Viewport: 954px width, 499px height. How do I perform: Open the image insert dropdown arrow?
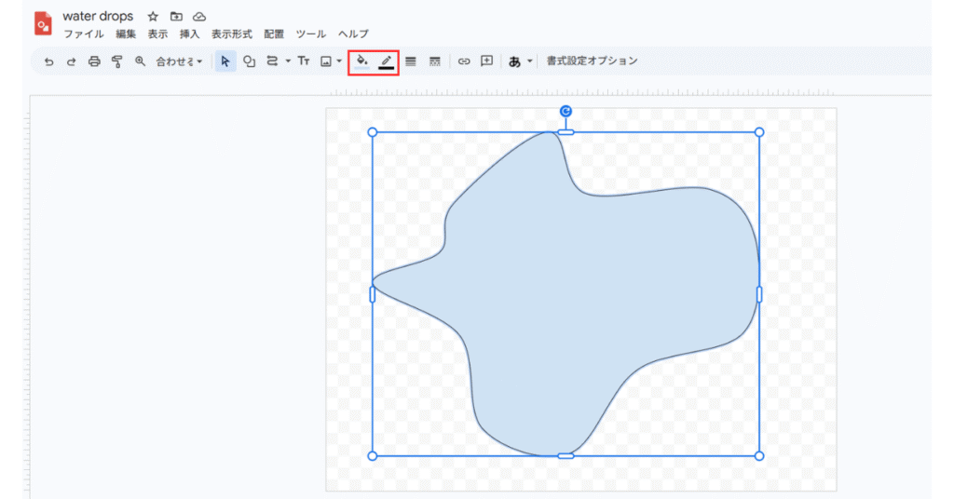(x=339, y=61)
